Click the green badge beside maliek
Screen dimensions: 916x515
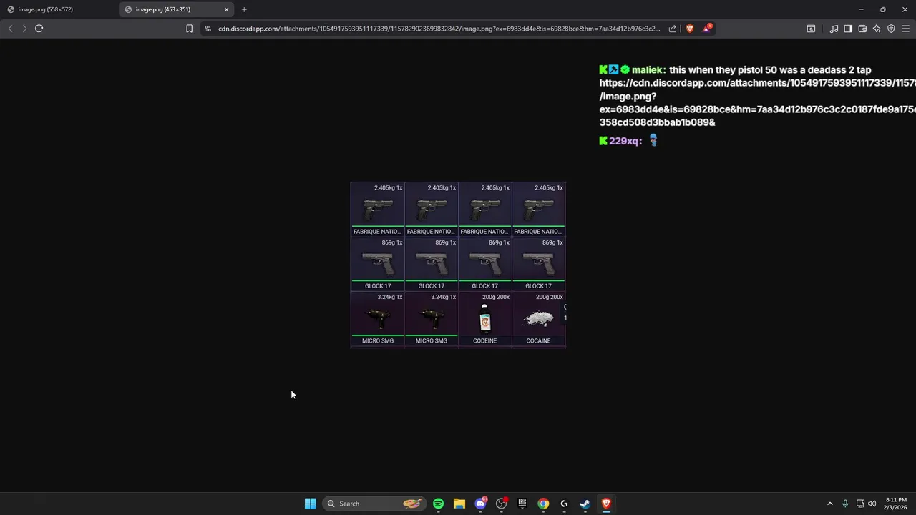coord(625,70)
